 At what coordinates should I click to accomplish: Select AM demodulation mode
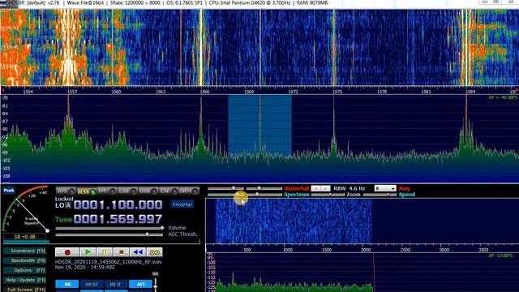(66, 191)
